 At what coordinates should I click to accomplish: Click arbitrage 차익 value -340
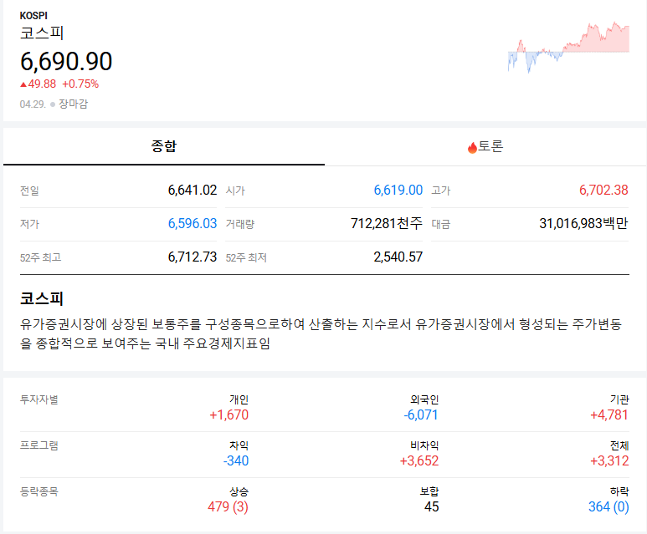[236, 460]
